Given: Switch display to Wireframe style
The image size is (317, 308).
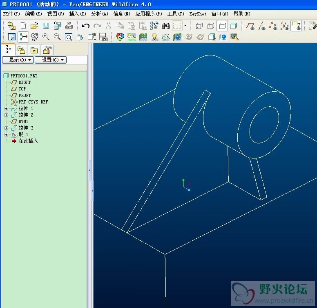Looking at the screenshot, I should point(199,26).
